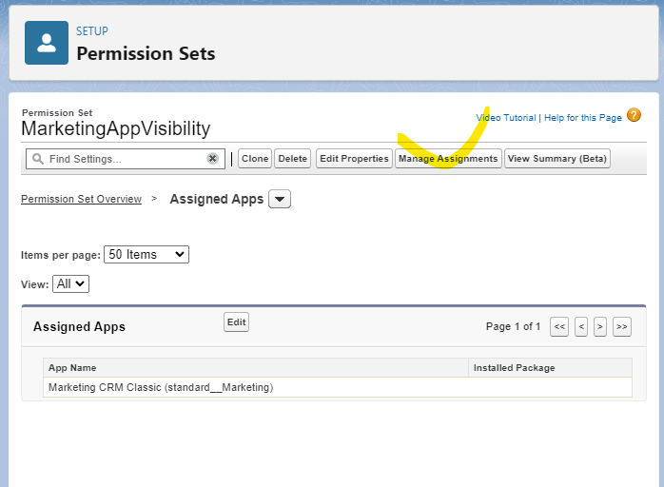Jump to the last page of results
The width and height of the screenshot is (664, 487).
pos(622,326)
